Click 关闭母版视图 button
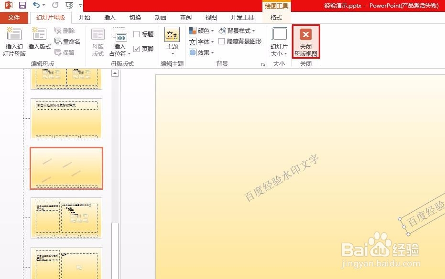 pos(306,41)
